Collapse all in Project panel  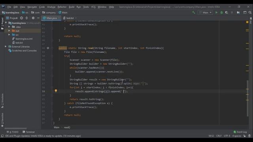click(x=26, y=18)
